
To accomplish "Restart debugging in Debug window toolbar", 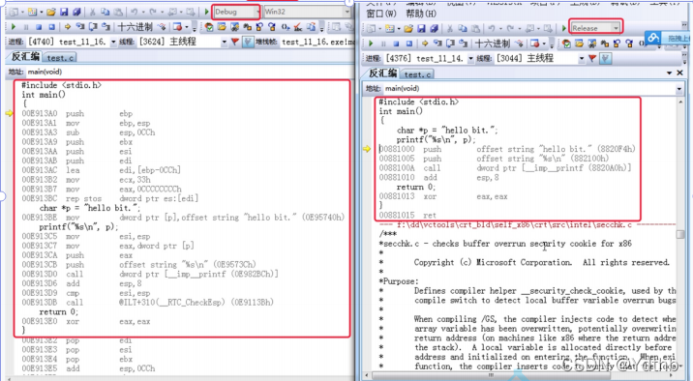I will (51, 27).
